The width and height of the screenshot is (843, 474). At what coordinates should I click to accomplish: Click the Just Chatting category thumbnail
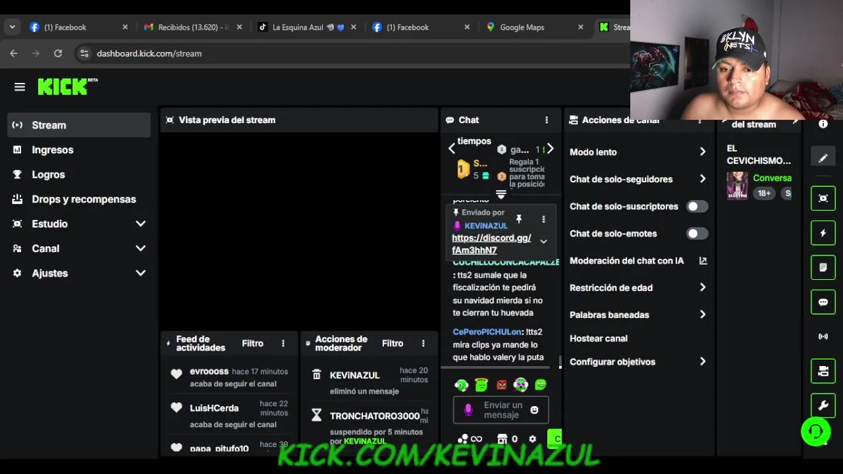click(737, 186)
